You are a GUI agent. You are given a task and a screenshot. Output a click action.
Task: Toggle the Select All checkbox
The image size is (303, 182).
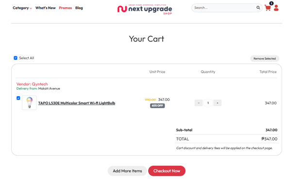tap(16, 58)
